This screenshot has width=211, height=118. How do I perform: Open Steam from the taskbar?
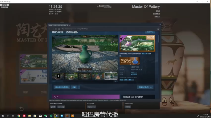56,116
